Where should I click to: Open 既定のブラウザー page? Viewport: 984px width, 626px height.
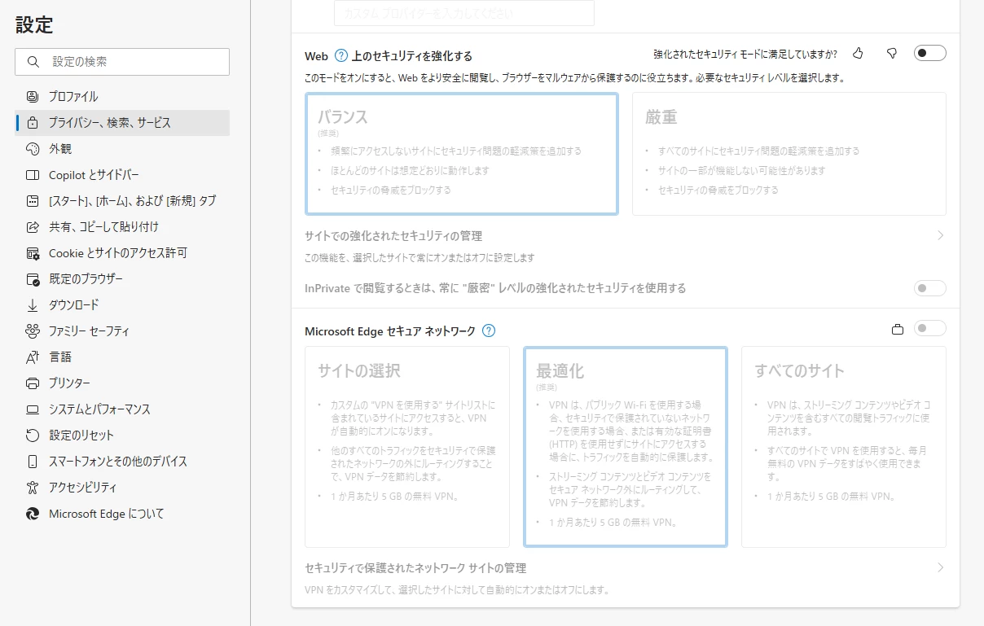click(x=122, y=279)
